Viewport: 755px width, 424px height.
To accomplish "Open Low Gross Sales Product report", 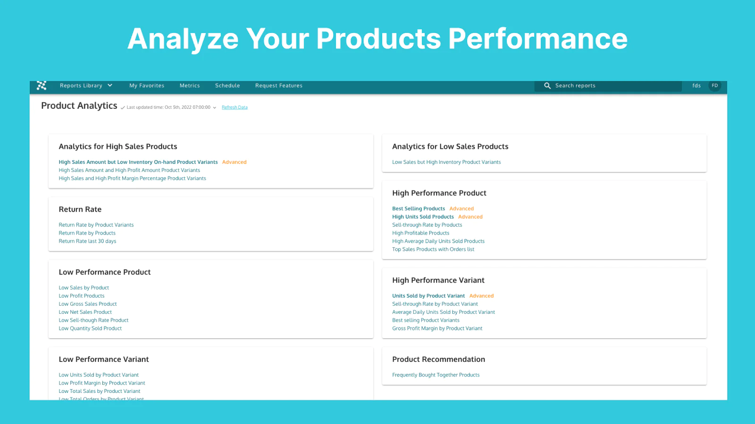I will [x=88, y=304].
